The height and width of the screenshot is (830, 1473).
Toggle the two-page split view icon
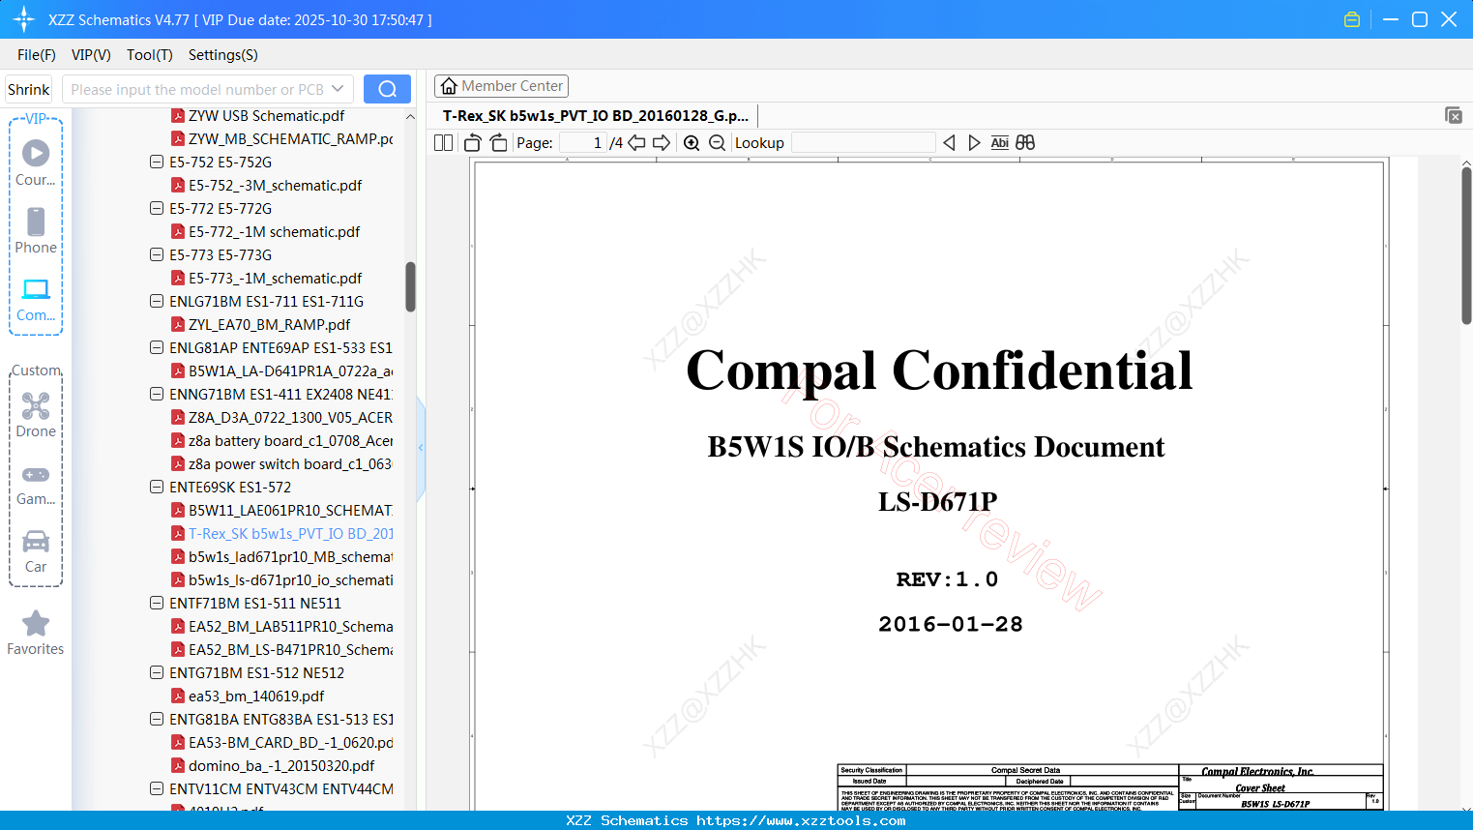(443, 142)
